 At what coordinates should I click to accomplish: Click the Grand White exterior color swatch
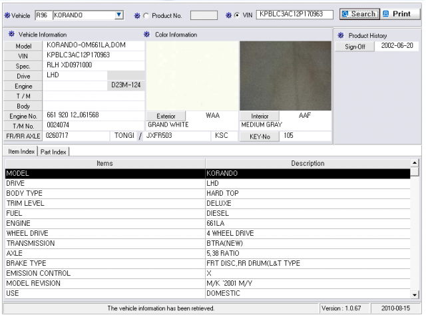[192, 76]
